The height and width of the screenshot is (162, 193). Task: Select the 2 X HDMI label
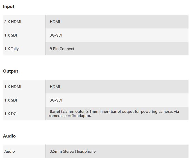pos(13,22)
